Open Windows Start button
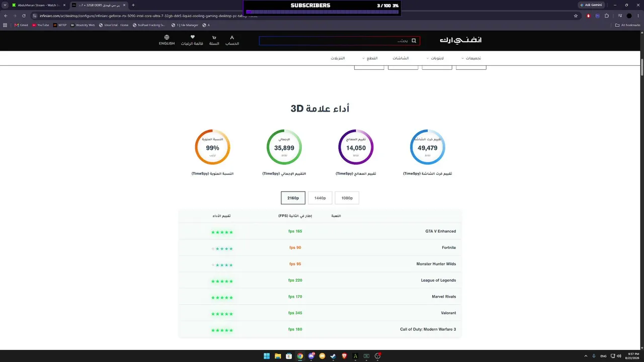 (267, 356)
